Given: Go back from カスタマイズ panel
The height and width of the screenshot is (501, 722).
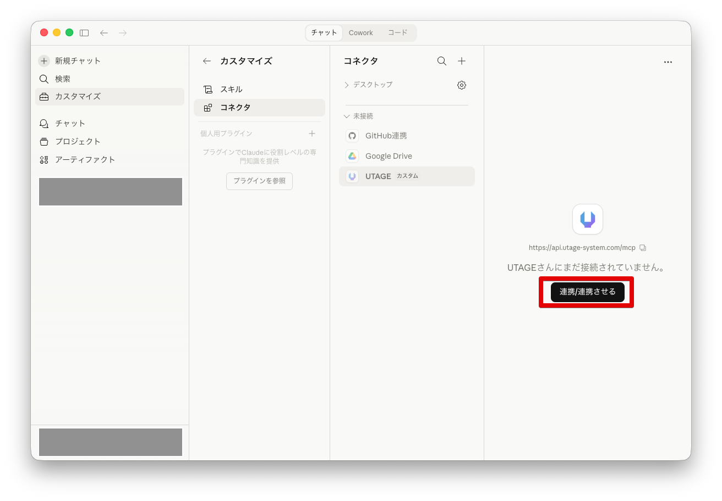Looking at the screenshot, I should click(x=207, y=61).
